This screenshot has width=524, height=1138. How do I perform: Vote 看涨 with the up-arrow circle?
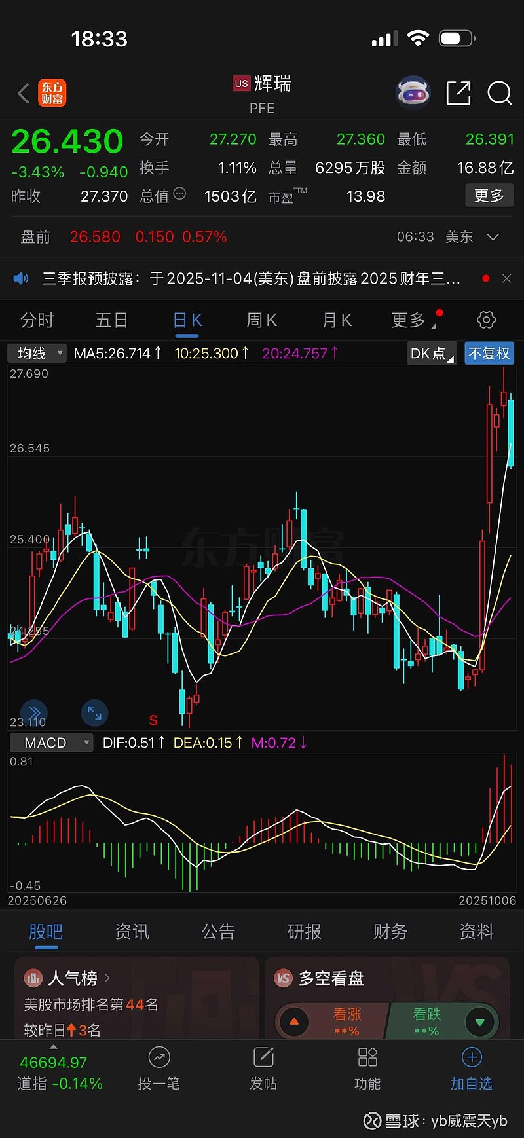pyautogui.click(x=294, y=1021)
